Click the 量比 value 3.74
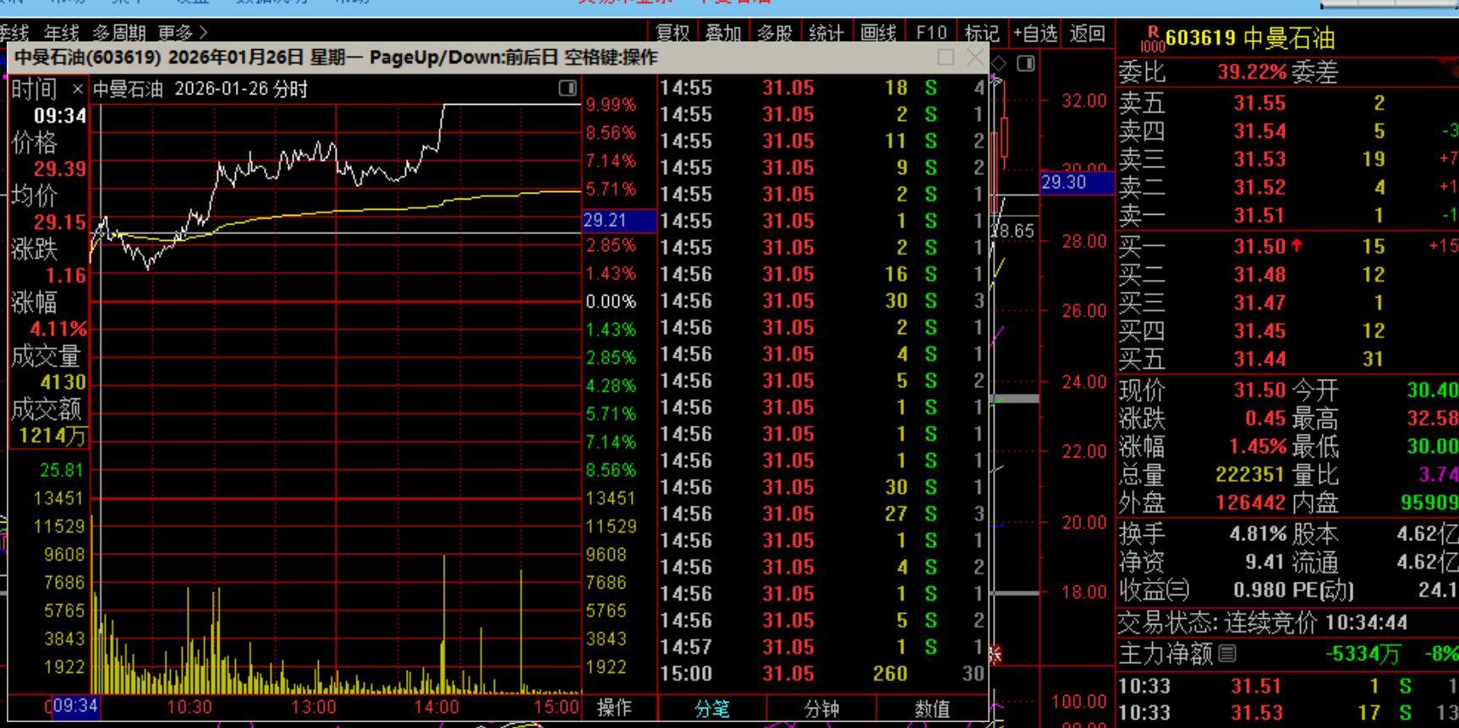 (1438, 475)
